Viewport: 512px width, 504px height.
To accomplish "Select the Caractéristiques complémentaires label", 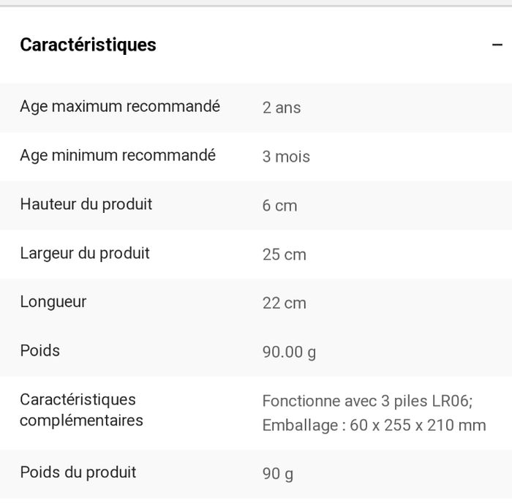I will tap(81, 410).
